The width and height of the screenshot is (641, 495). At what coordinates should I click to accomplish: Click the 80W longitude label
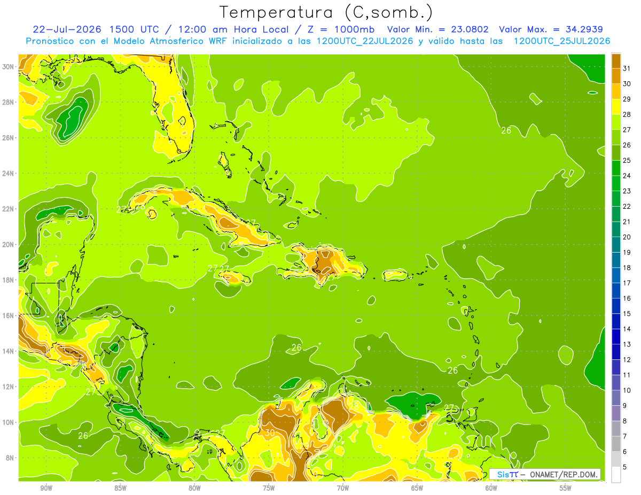(x=194, y=489)
